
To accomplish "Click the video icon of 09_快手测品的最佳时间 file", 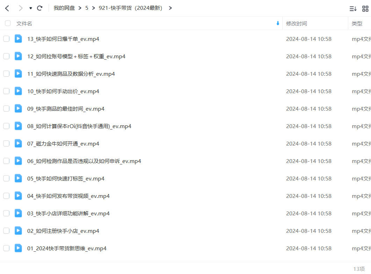I will tap(18, 108).
